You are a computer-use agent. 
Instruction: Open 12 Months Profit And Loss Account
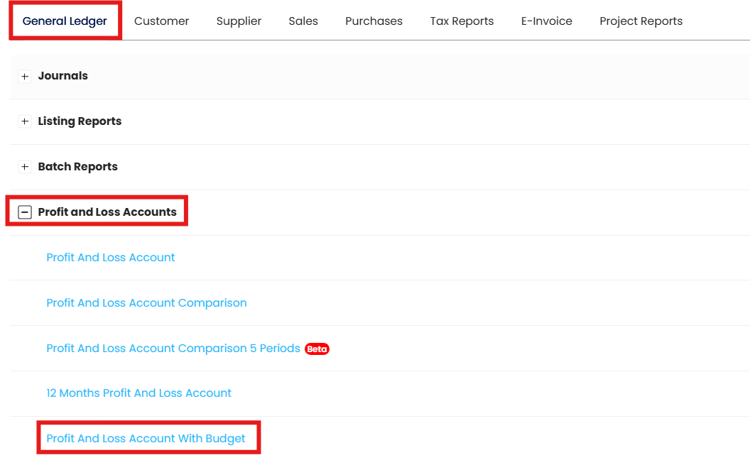click(138, 393)
